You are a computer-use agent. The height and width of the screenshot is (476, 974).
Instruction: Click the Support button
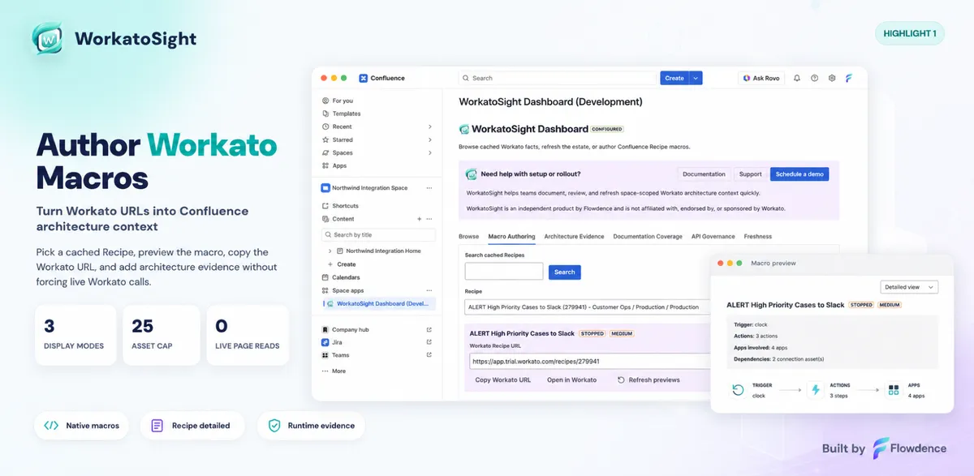[750, 174]
